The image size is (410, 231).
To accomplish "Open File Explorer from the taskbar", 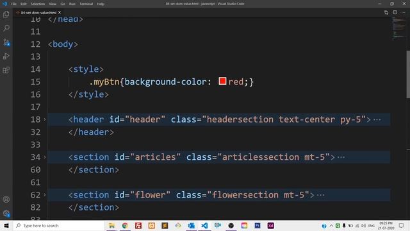I will (x=111, y=225).
